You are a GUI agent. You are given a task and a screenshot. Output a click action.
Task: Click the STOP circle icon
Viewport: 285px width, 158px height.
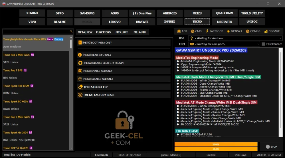pos(268,147)
